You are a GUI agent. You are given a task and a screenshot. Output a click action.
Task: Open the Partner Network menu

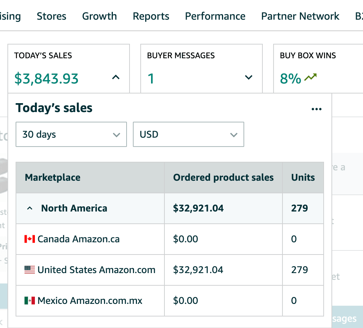pos(300,16)
